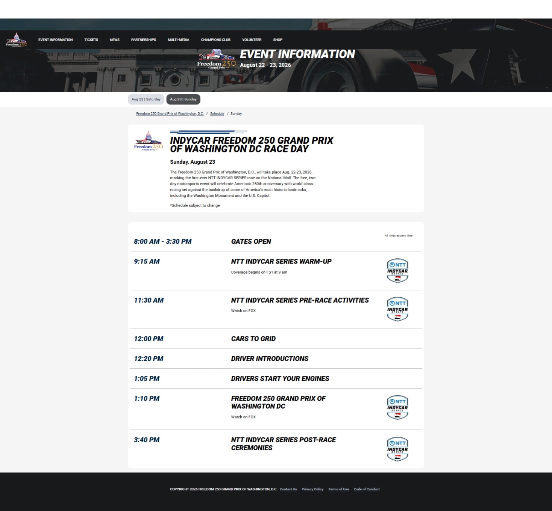The width and height of the screenshot is (552, 511).
Task: Click the 'Cars to Grid' schedule entry
Action: click(253, 339)
